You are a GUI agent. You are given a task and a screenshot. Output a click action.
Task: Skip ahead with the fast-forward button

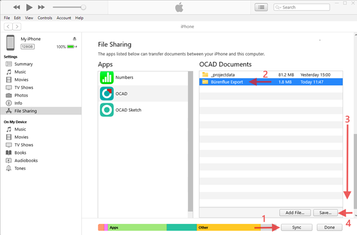point(41,7)
